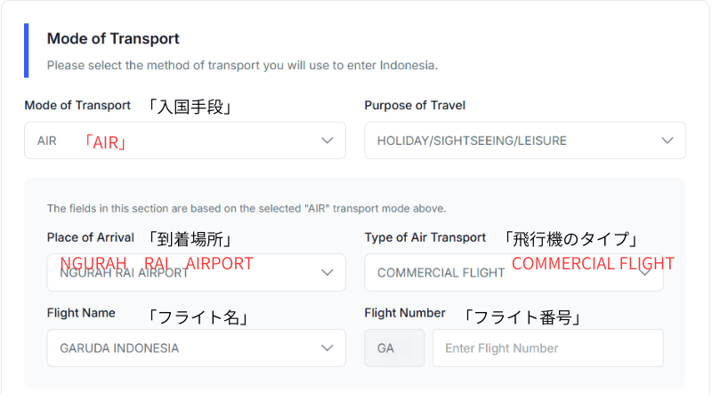This screenshot has width=712, height=400.
Task: Click the blue section accent bar
Action: [27, 51]
